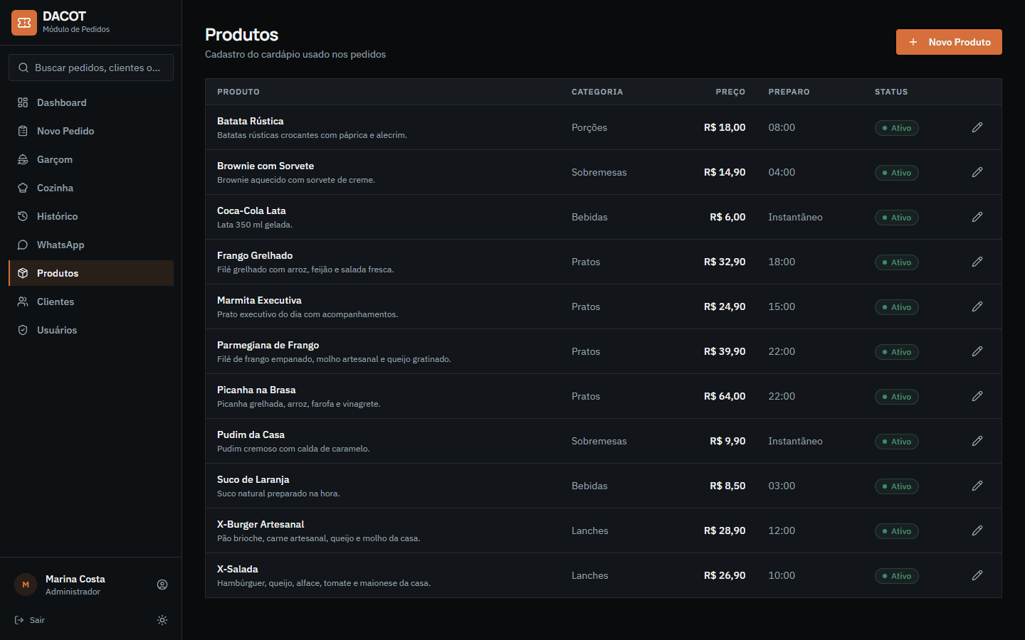Select the Frango Grelhado product name
Viewport: 1025px width, 640px height.
pyautogui.click(x=255, y=255)
